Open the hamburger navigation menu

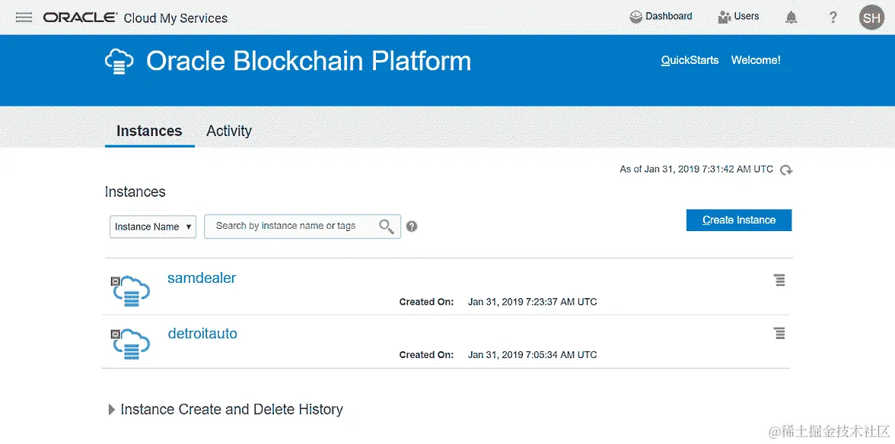24,17
